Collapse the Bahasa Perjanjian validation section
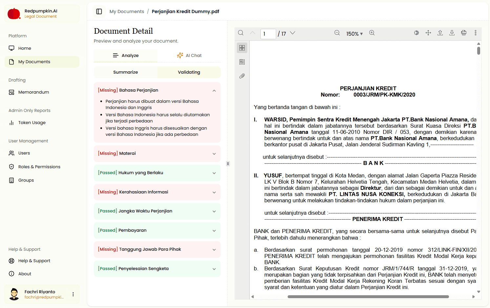This screenshot has width=490, height=308. click(x=214, y=90)
